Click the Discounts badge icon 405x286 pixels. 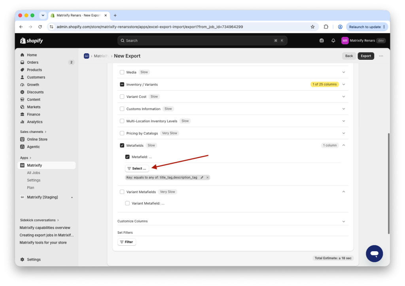pos(23,92)
